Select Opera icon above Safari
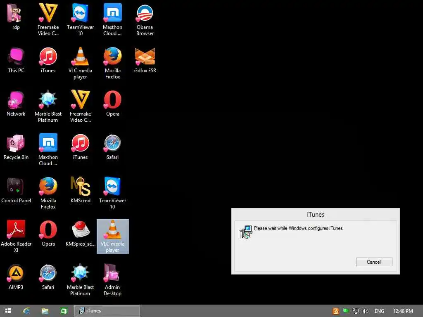 click(x=112, y=104)
